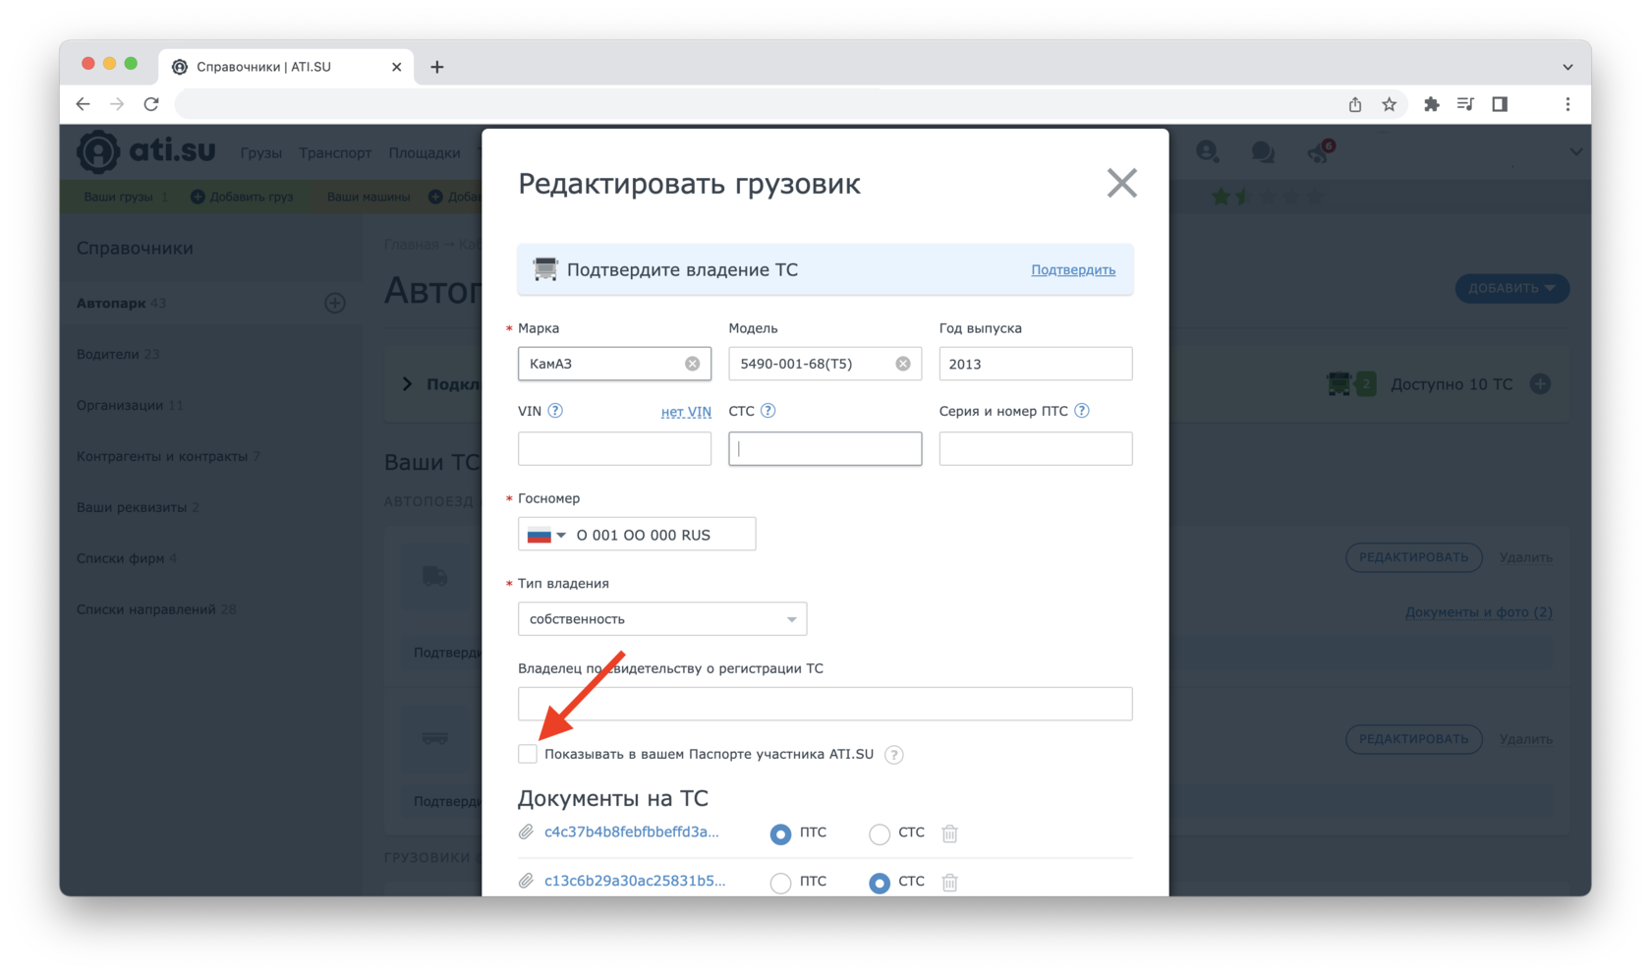Viewport: 1651px width, 975px height.
Task: Open the browser tab search chevron
Action: 1567,67
